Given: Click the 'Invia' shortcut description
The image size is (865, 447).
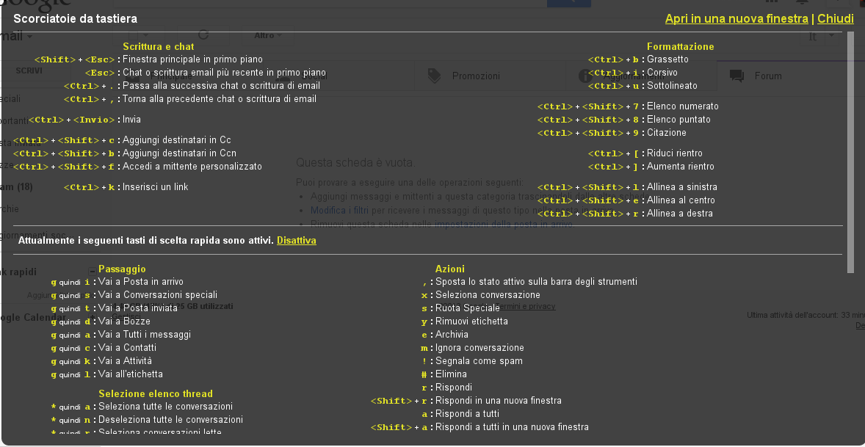Looking at the screenshot, I should (132, 119).
